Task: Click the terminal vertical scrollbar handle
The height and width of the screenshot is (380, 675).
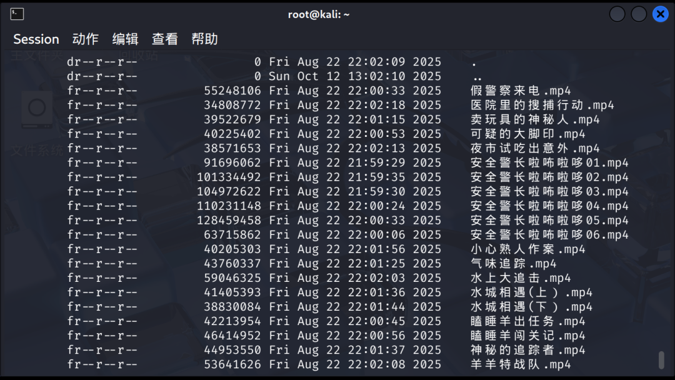Action: [661, 360]
